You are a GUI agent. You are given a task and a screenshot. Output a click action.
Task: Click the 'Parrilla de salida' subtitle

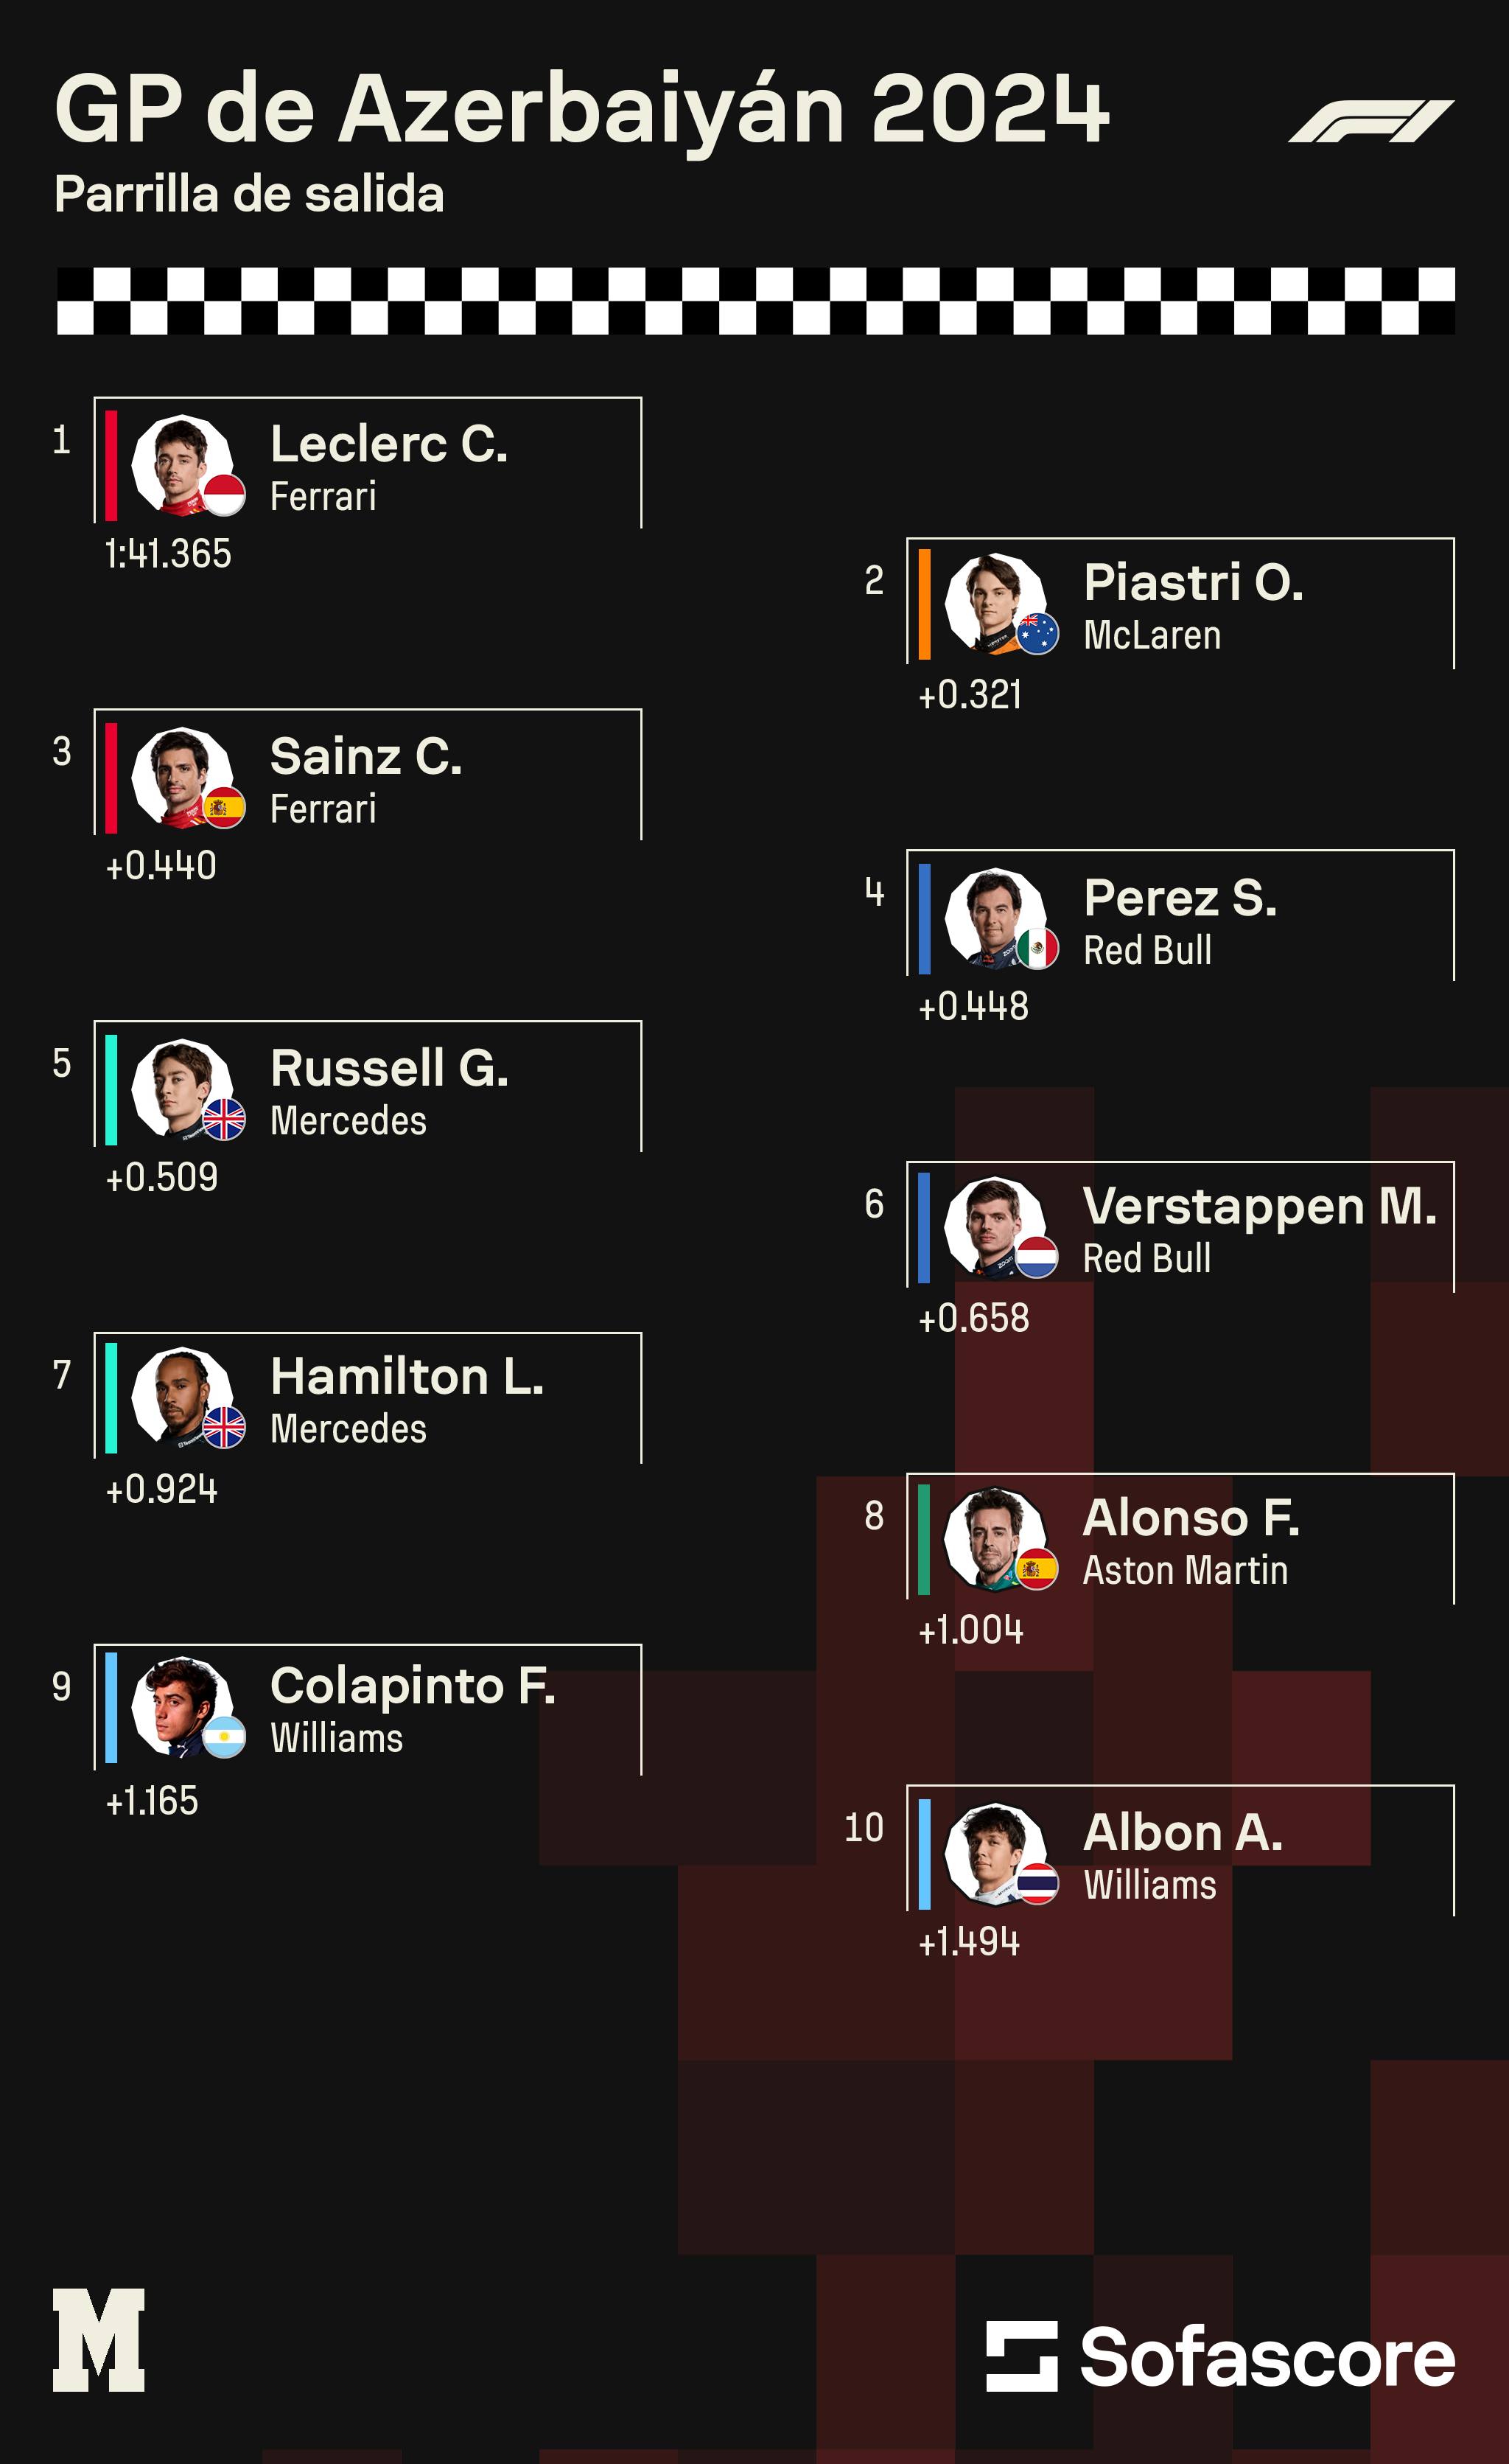[x=249, y=194]
